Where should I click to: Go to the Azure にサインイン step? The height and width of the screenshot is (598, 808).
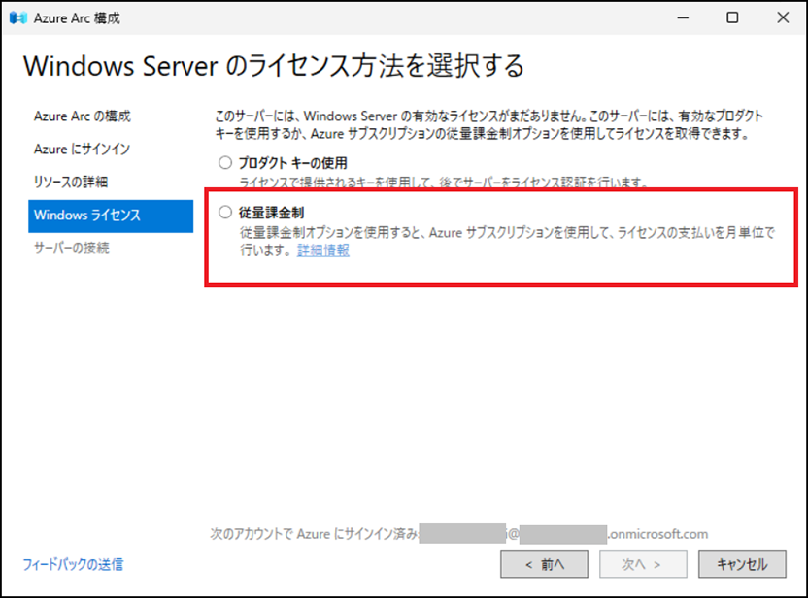click(x=82, y=149)
